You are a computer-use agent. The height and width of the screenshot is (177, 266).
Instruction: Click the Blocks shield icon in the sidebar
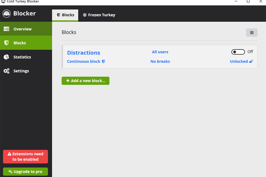6,43
